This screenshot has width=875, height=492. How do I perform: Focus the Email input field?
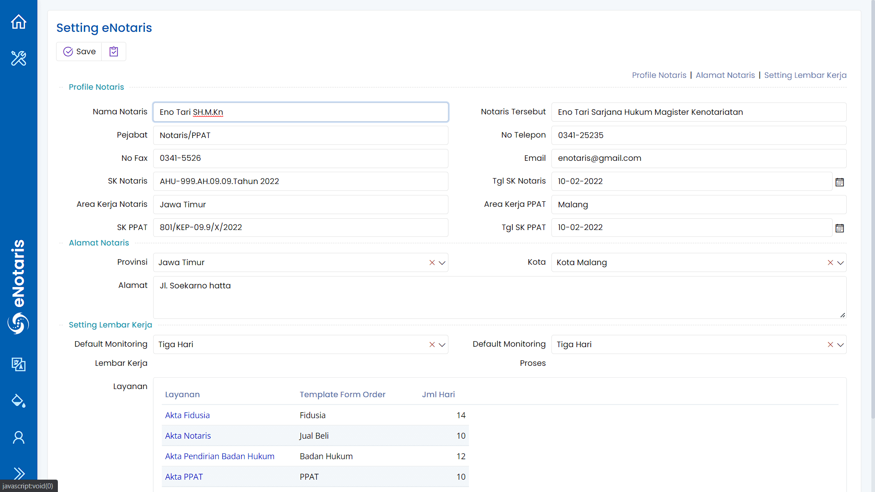point(699,158)
